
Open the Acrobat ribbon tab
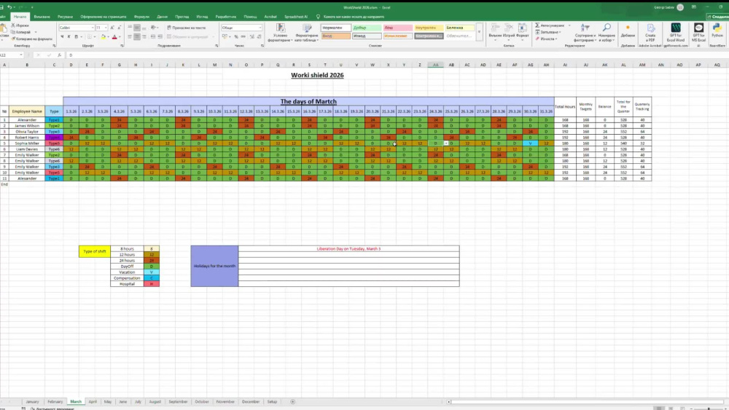pyautogui.click(x=270, y=17)
